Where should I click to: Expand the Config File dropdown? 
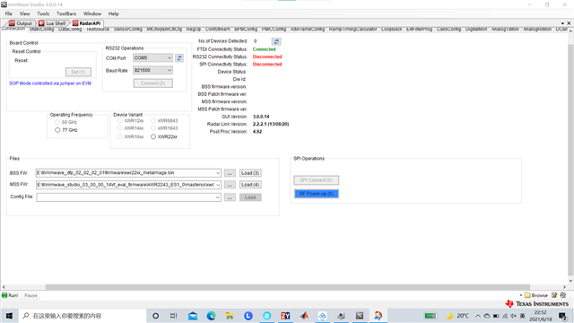[218, 197]
